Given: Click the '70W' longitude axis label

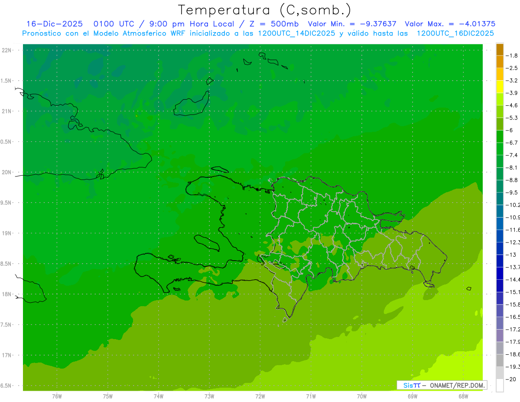Looking at the screenshot, I should tap(362, 396).
